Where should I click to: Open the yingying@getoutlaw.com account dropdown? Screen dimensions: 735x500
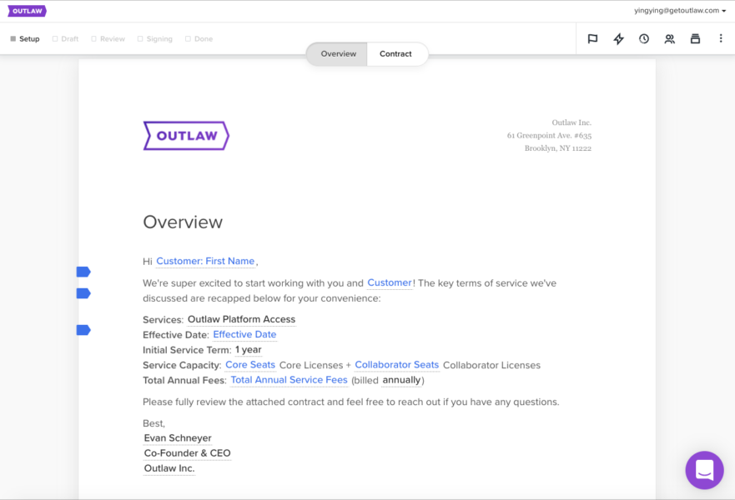680,10
